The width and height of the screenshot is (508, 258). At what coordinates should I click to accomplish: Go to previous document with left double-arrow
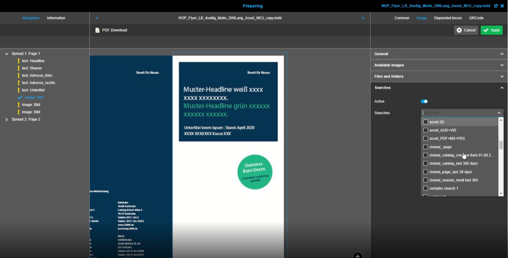pos(97,18)
